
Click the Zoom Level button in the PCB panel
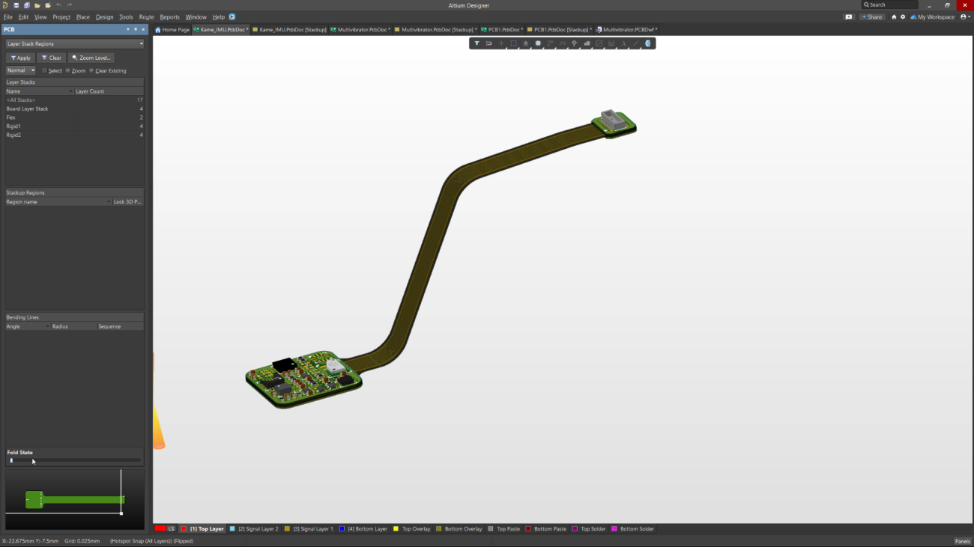click(90, 58)
